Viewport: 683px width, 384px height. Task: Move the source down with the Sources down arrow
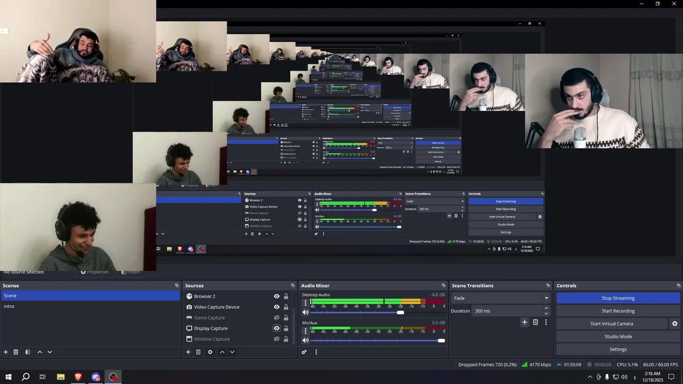[232, 352]
